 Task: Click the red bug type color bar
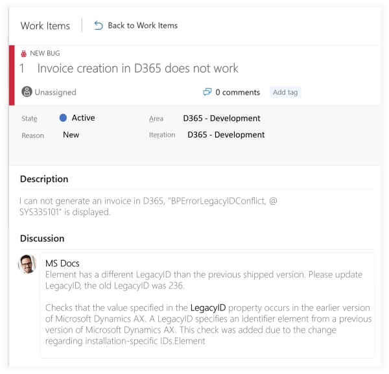(x=12, y=75)
